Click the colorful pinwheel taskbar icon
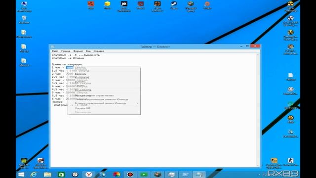316x178 pixels. pos(117,175)
